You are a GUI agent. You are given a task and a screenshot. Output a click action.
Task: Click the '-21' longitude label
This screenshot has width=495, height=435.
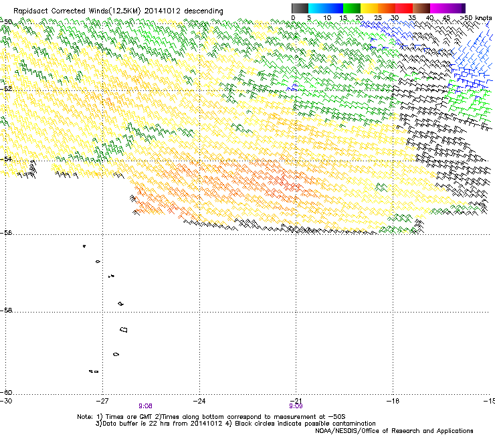[296, 401]
